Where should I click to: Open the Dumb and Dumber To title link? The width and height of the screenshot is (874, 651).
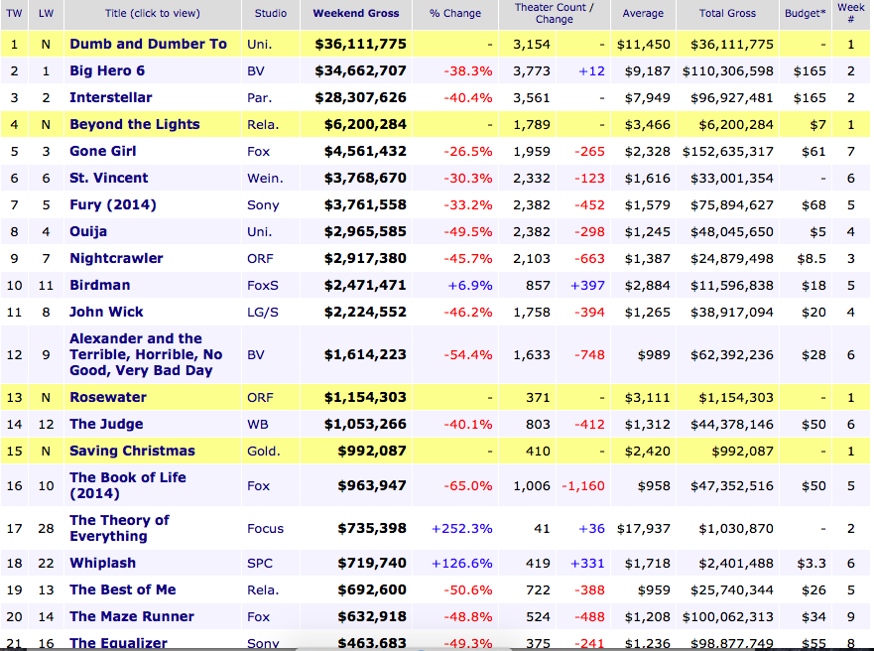[x=148, y=44]
